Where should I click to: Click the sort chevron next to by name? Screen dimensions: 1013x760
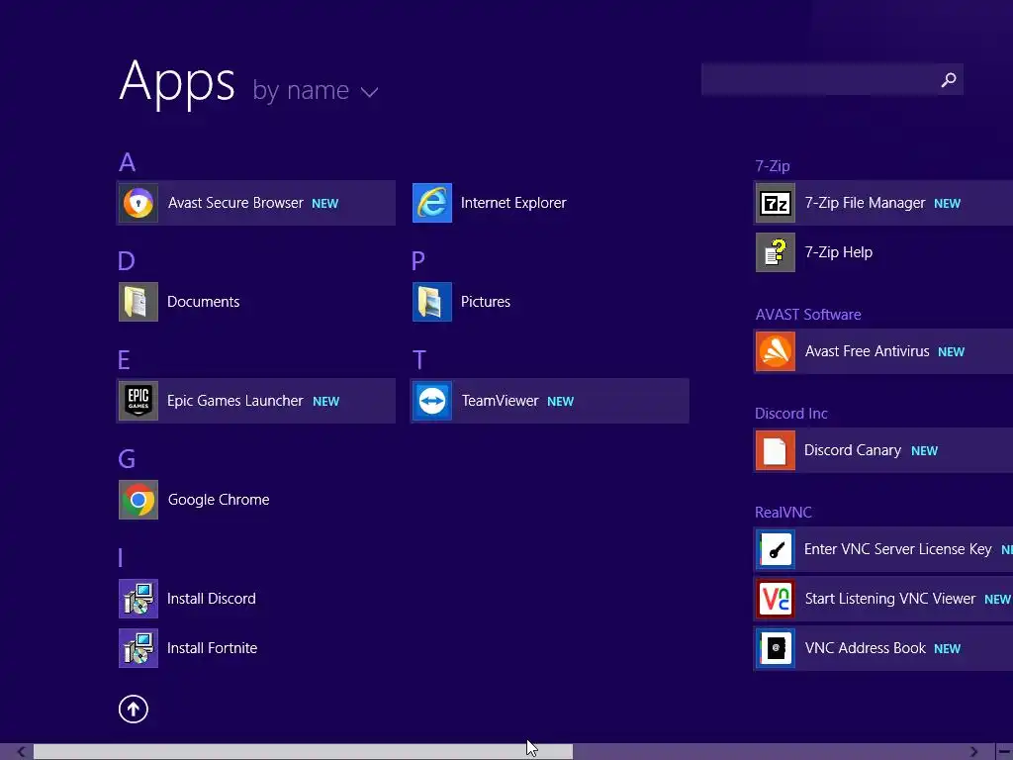[x=369, y=92]
